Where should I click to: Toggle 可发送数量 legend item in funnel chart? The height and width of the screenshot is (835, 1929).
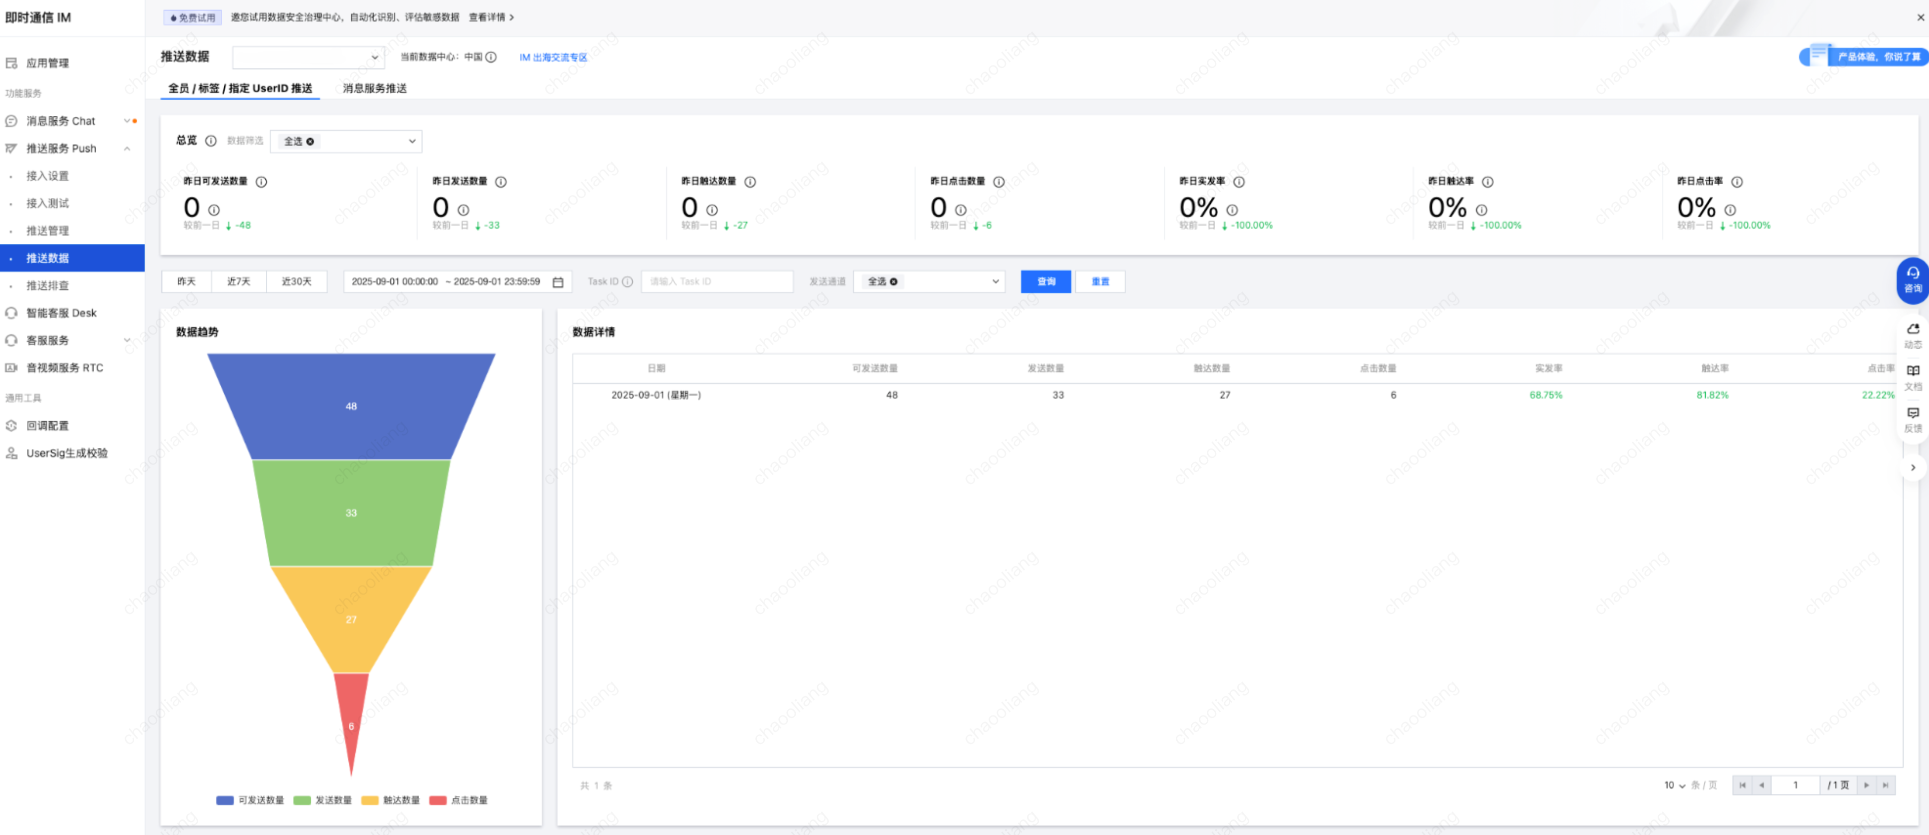(x=250, y=800)
